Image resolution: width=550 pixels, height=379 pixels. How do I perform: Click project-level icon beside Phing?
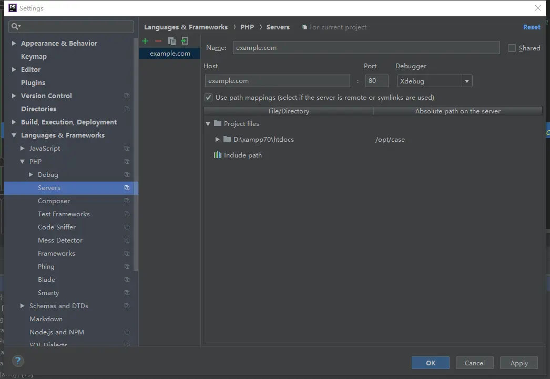127,267
